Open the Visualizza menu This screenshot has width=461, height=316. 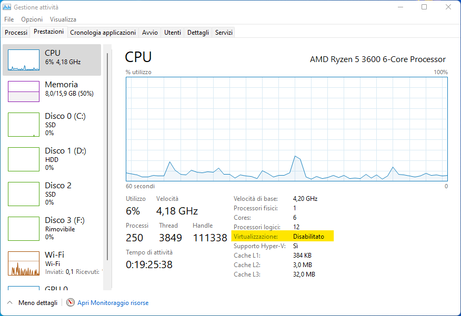point(63,19)
